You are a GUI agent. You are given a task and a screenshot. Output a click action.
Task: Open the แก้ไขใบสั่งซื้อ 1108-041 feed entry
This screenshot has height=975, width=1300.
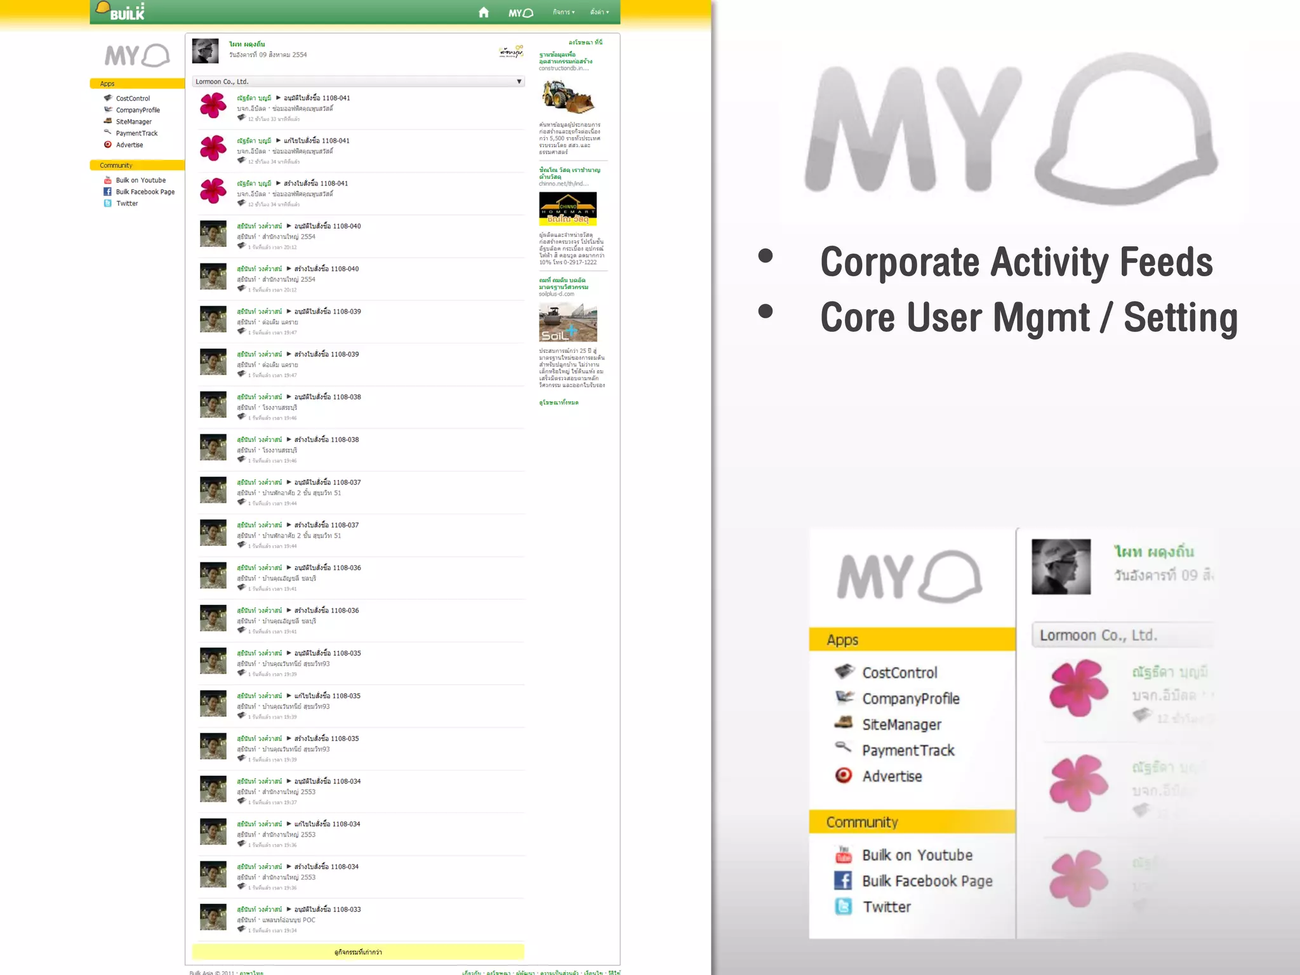tap(317, 140)
